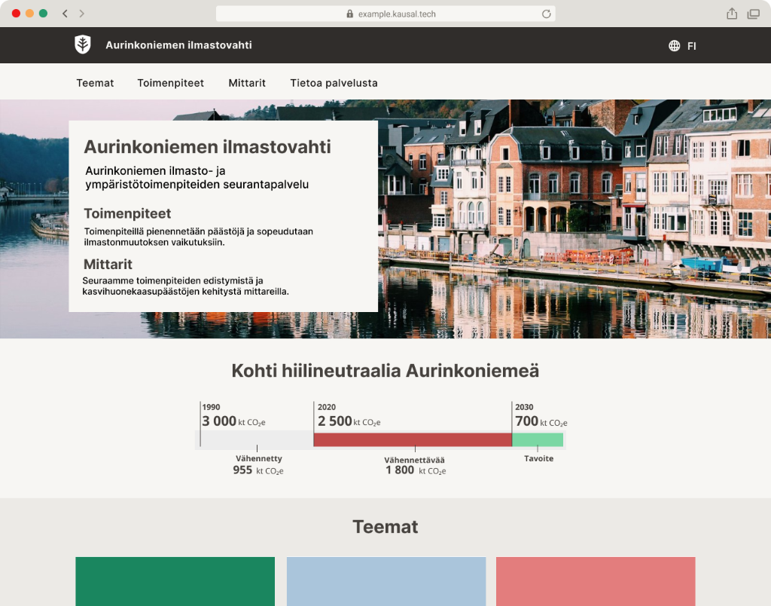Open the green theme card

(x=175, y=581)
